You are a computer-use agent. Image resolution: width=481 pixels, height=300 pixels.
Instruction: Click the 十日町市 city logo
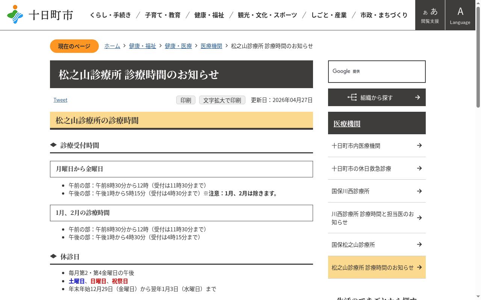tap(40, 15)
